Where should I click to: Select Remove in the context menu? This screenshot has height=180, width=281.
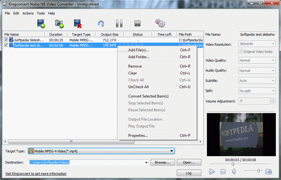pyautogui.click(x=157, y=66)
